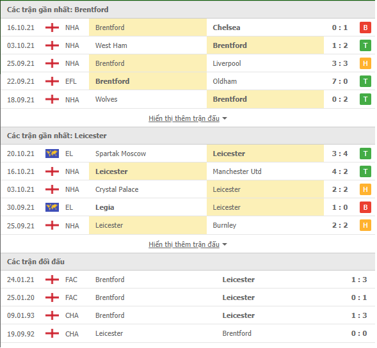The width and height of the screenshot is (377, 348).
Task: Click 'Hiển thị thêm trận đấu' under Leicester
Action: click(x=184, y=244)
